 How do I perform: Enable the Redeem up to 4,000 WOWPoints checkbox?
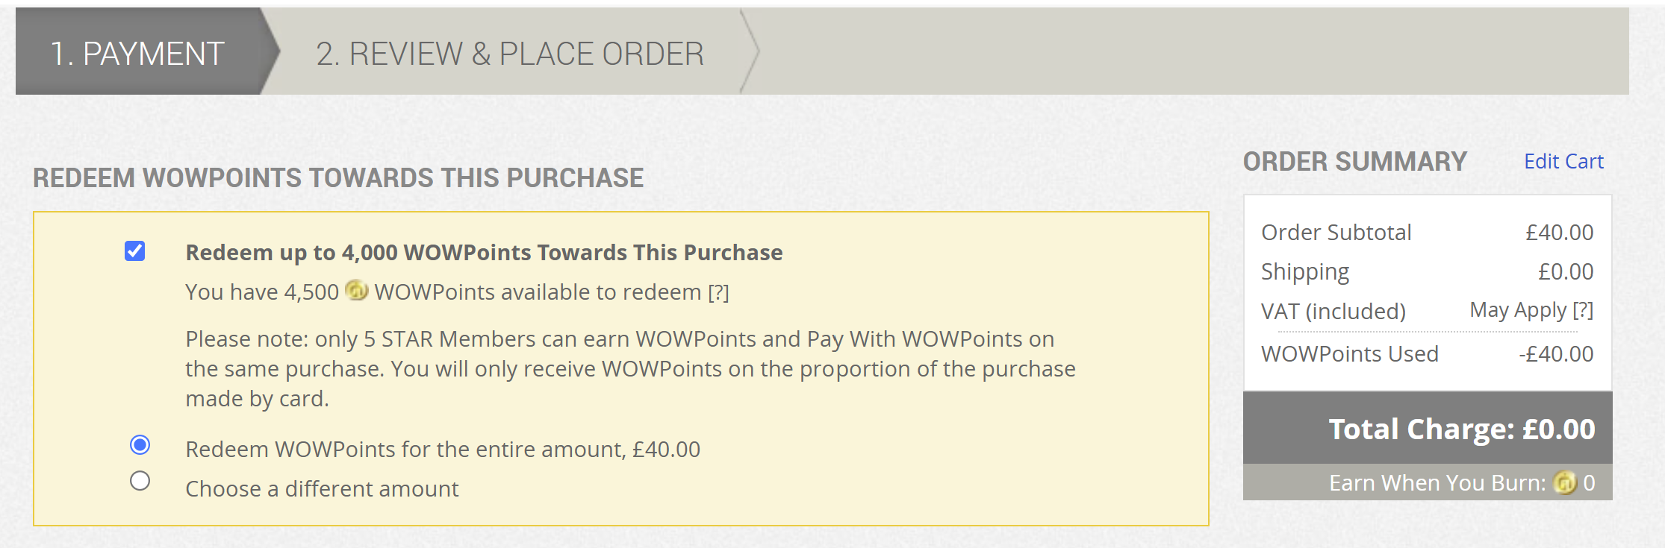pyautogui.click(x=134, y=251)
